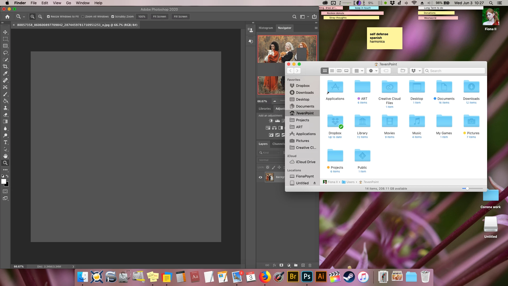Image resolution: width=508 pixels, height=286 pixels.
Task: Click the Fit Screen button
Action: coord(160,16)
